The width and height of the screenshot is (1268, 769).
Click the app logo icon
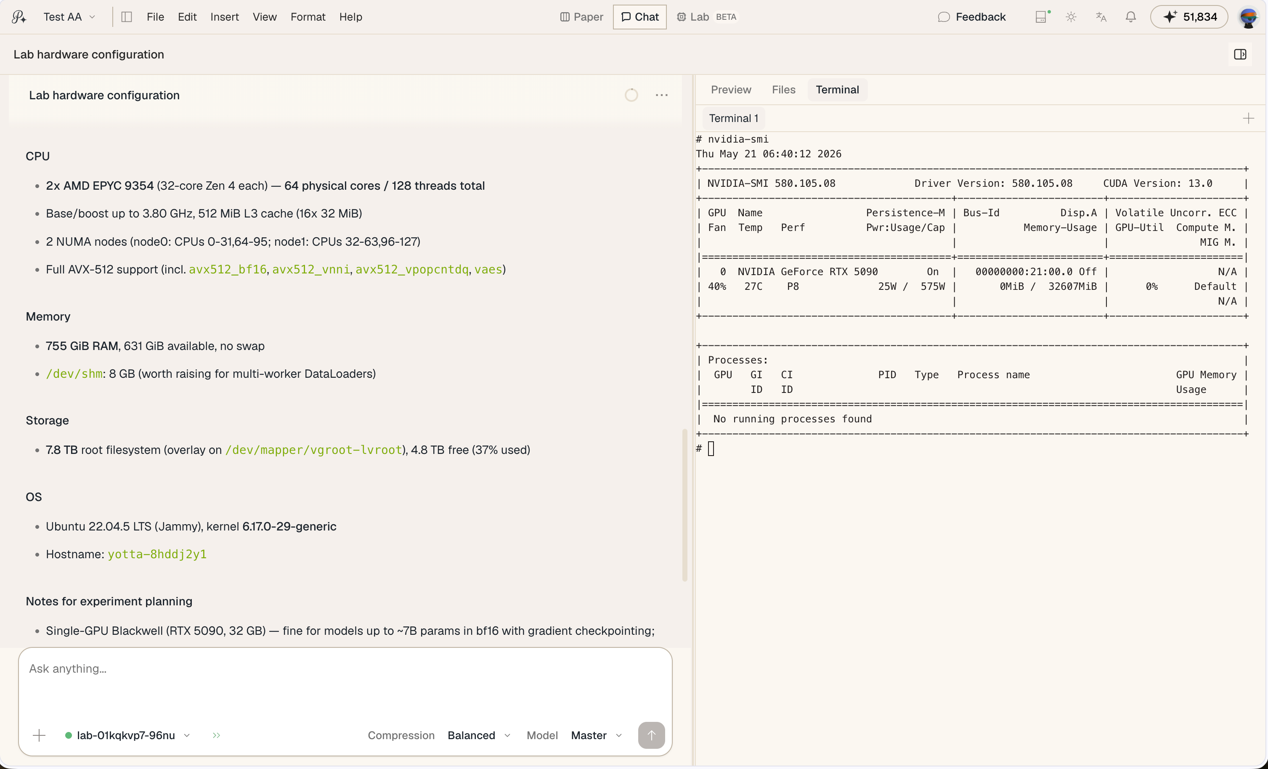click(x=19, y=17)
